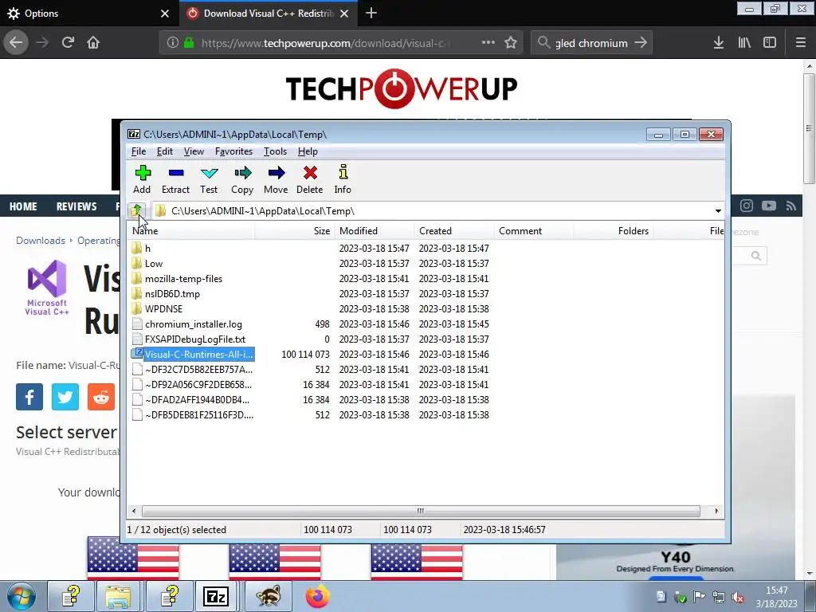Image resolution: width=816 pixels, height=612 pixels.
Task: Go up one folder level in 7-Zip
Action: click(136, 210)
